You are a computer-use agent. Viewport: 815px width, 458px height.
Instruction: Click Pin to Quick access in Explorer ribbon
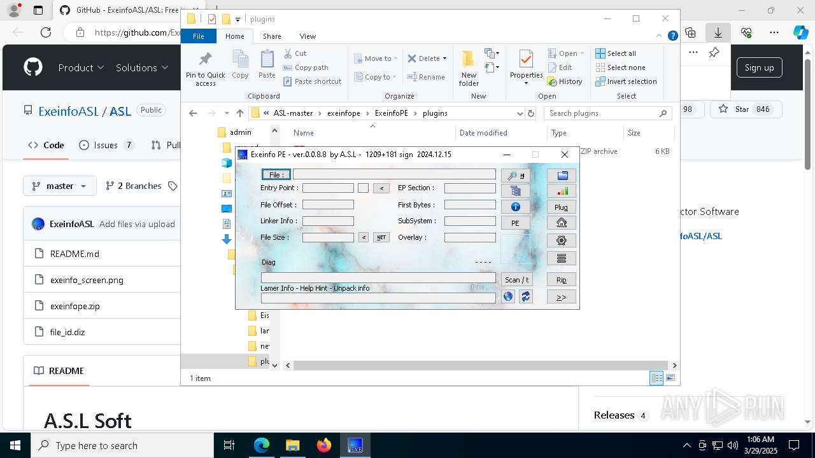coord(205,69)
